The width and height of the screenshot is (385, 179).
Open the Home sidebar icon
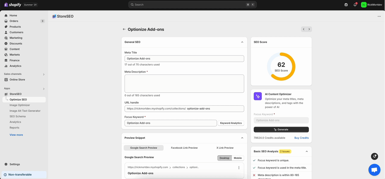click(6, 15)
